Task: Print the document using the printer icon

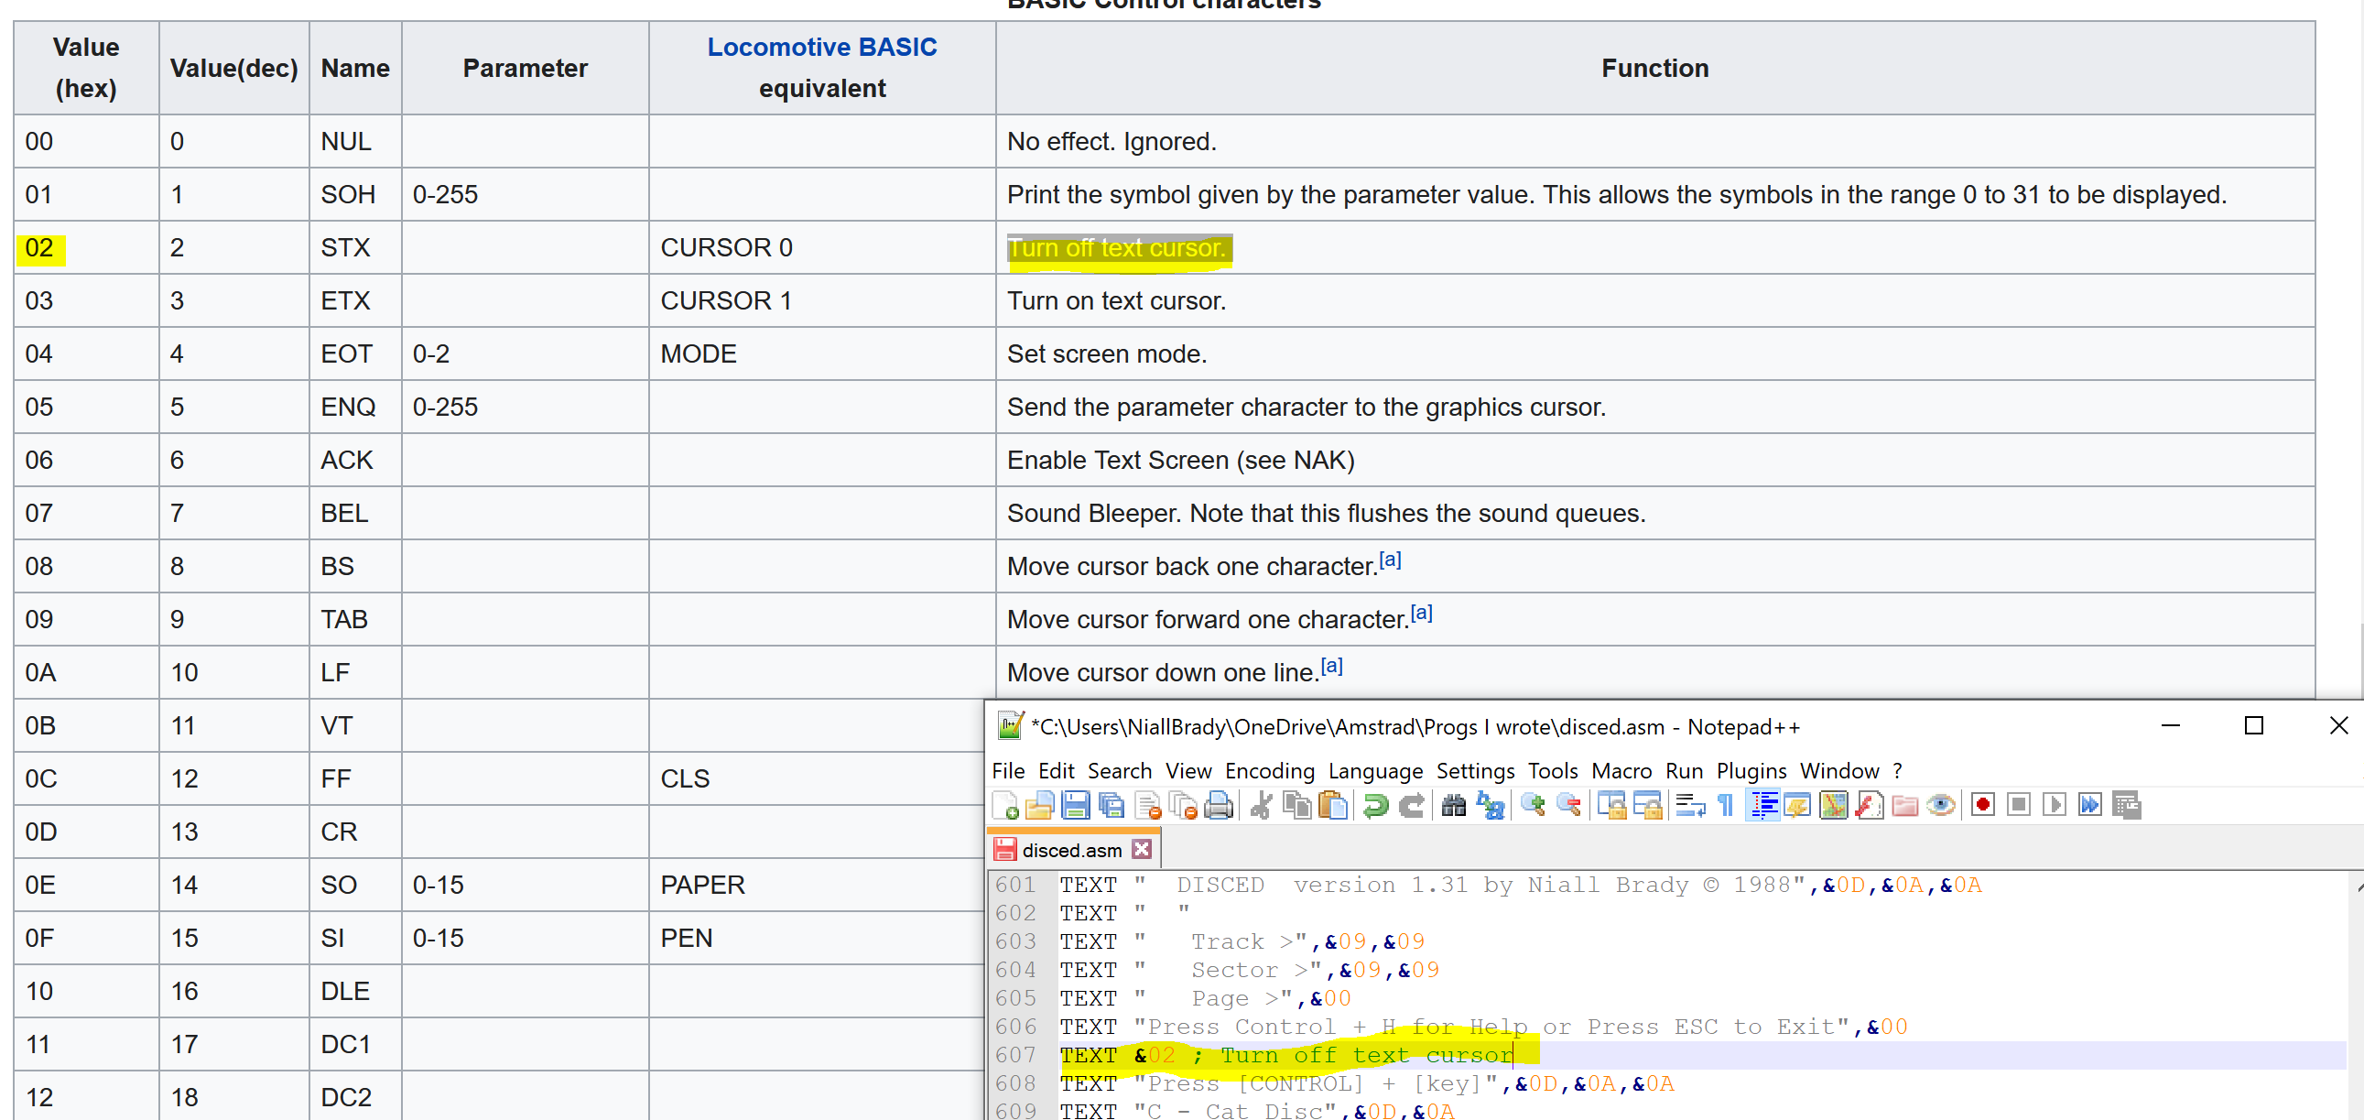Action: [1220, 806]
